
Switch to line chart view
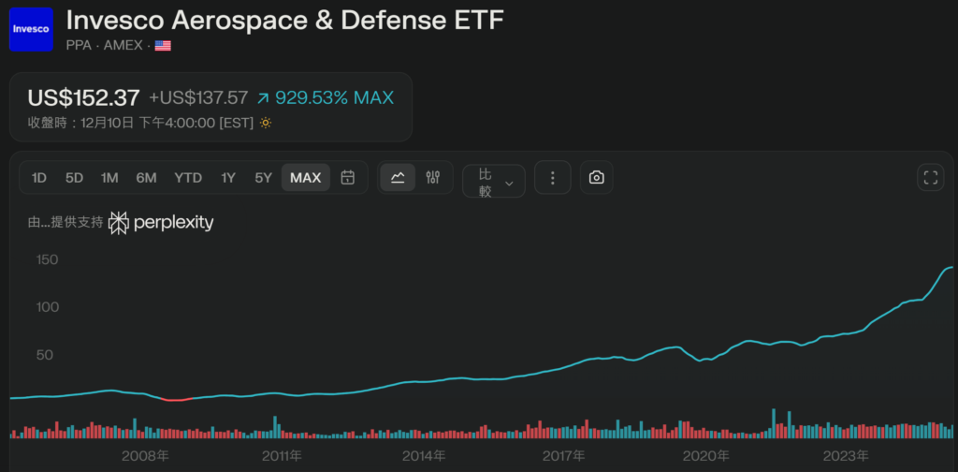click(x=398, y=178)
